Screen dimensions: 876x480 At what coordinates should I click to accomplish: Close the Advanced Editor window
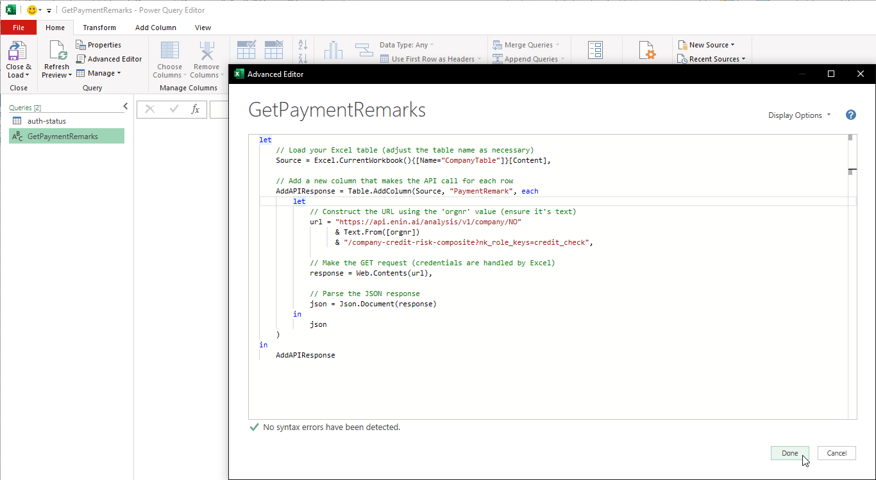coord(861,74)
